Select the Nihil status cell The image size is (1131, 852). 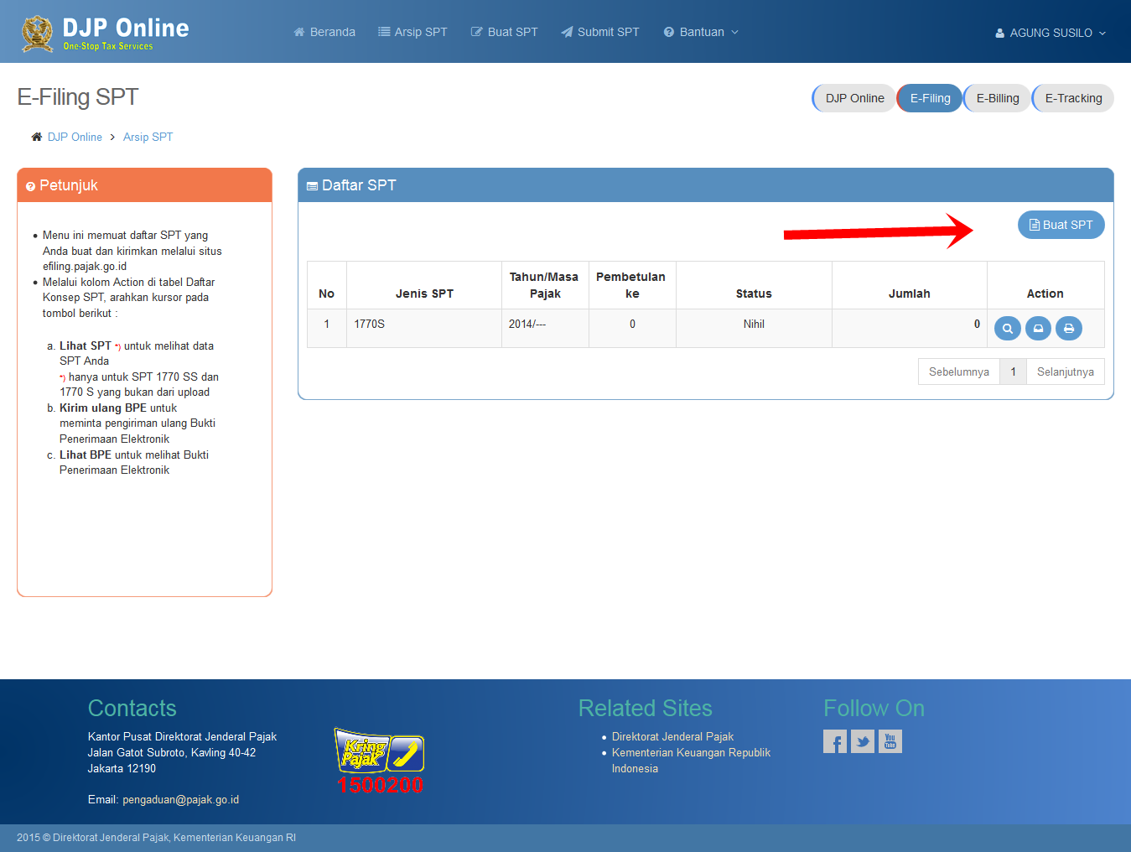pyautogui.click(x=754, y=328)
